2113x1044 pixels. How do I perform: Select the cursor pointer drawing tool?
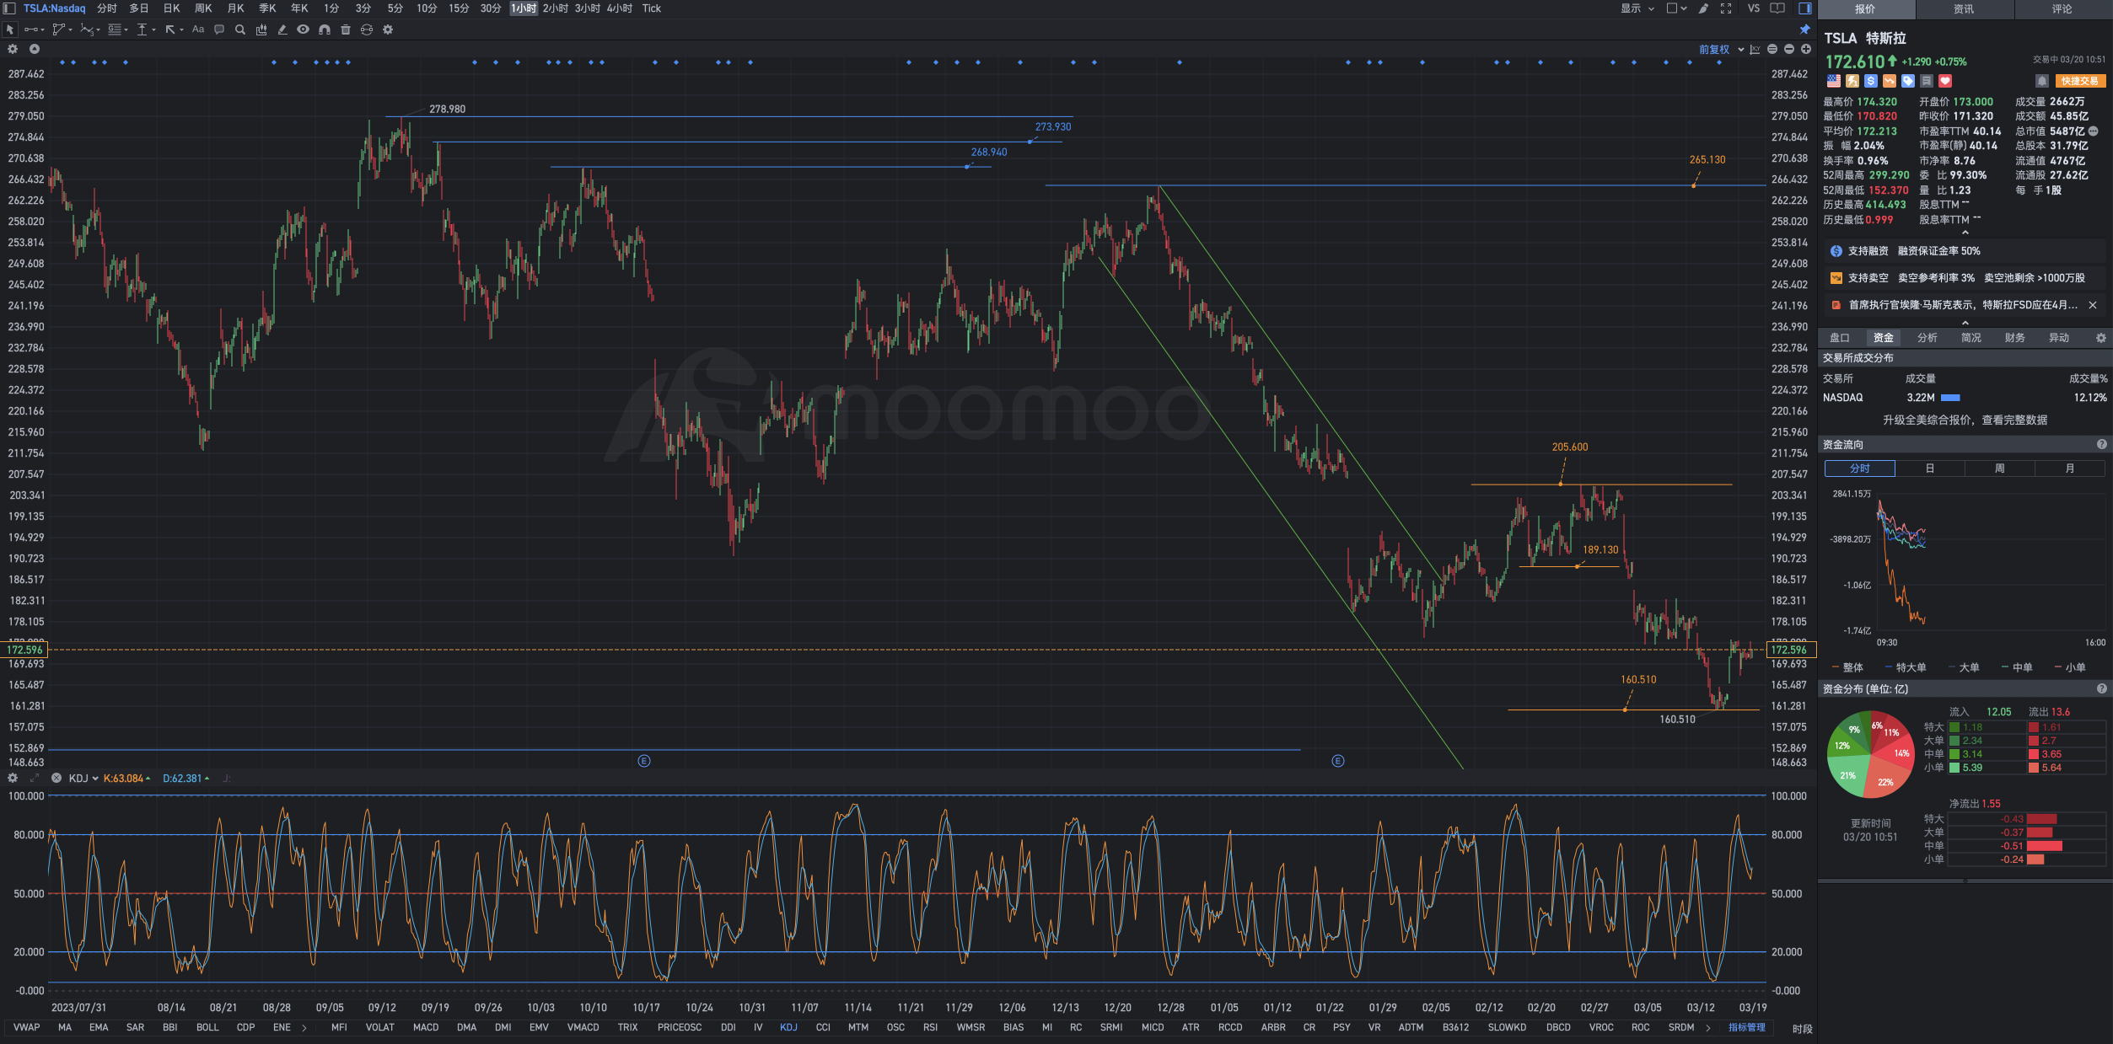(x=10, y=29)
